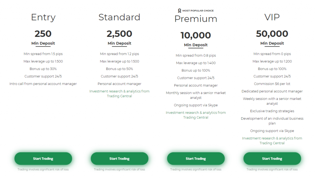Start trading with the Entry account
This screenshot has height=179, width=315.
(43, 158)
